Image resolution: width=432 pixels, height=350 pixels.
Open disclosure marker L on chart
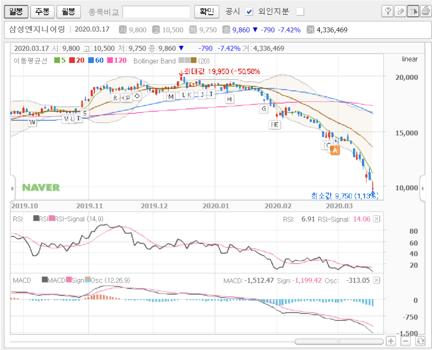[x=183, y=94]
